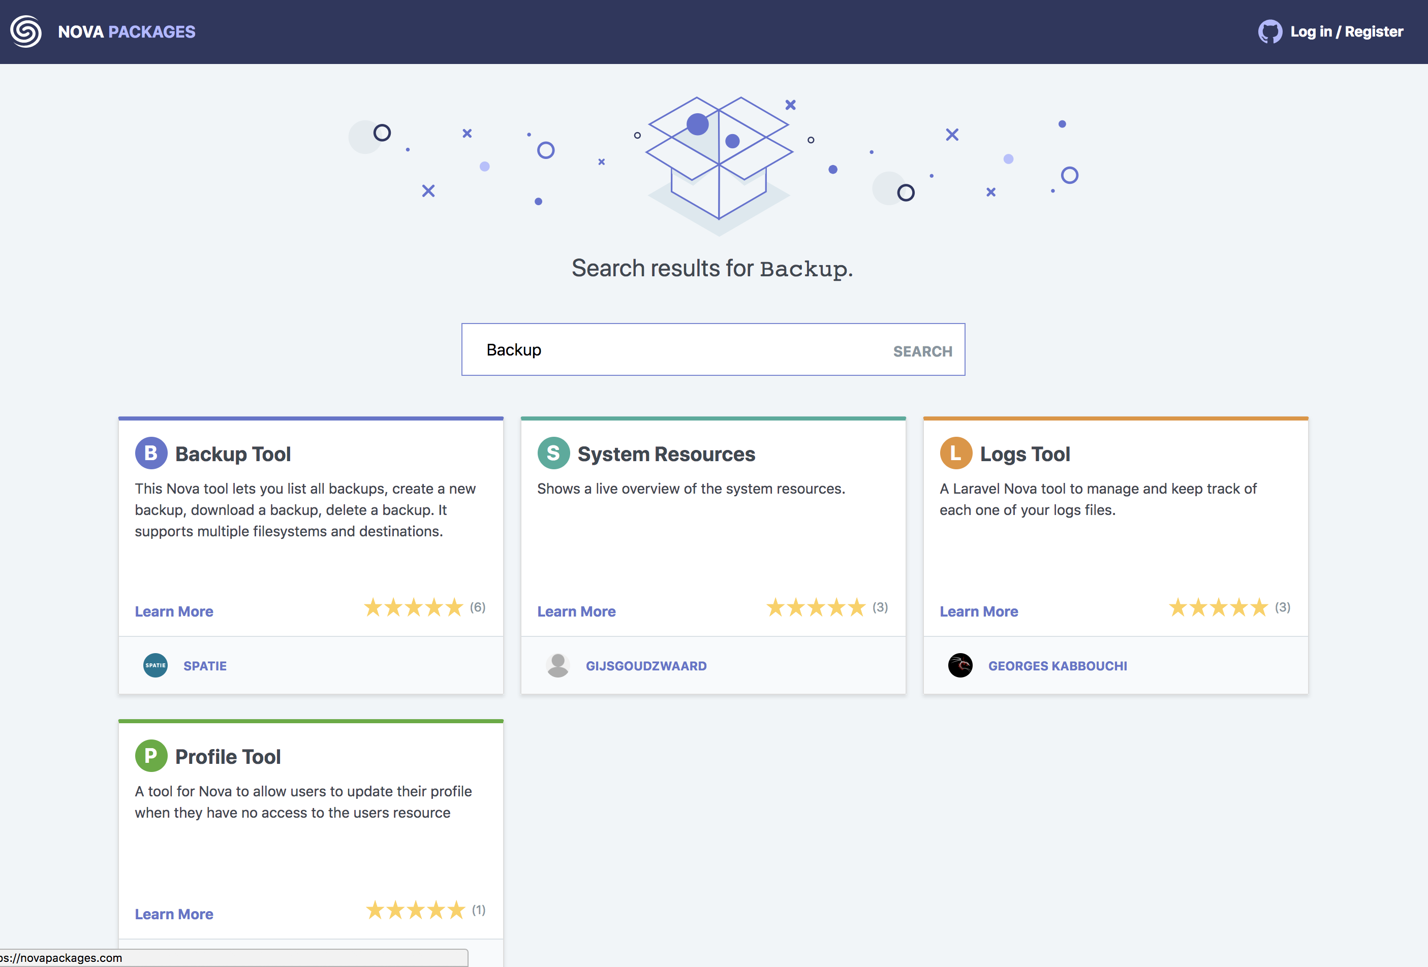Image resolution: width=1428 pixels, height=967 pixels.
Task: Click the (3) review count on Logs Tool
Action: point(1282,606)
